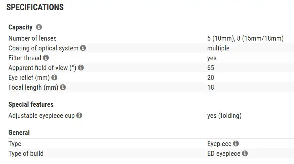Select the Special features section heading
Viewport: 294px width, 164px height.
[31, 104]
